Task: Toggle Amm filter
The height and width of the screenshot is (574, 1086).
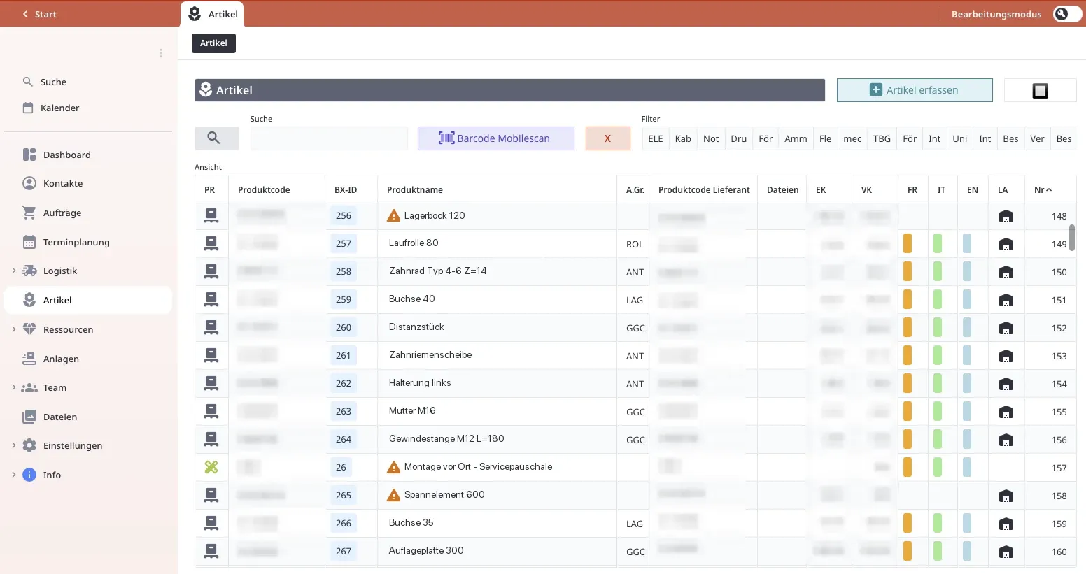Action: 796,138
